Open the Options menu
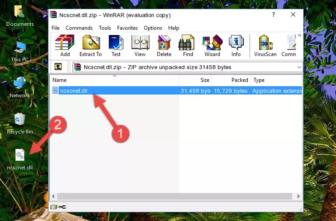 [x=153, y=28]
